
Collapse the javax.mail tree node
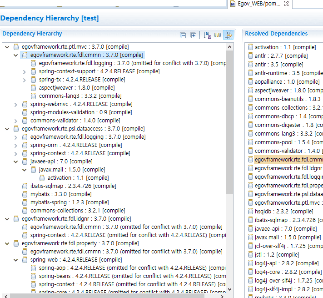tap(25, 170)
